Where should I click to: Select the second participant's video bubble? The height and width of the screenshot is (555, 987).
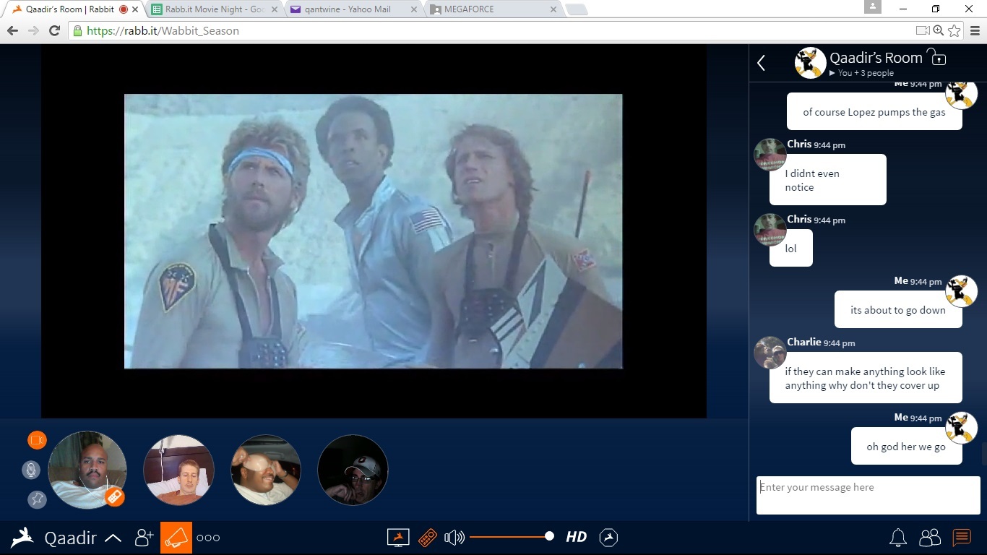(179, 470)
